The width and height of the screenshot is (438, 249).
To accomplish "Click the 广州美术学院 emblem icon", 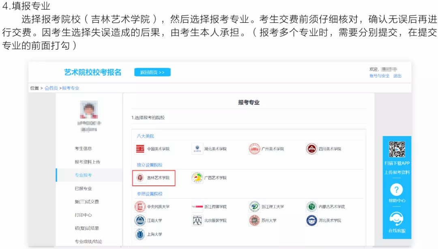I will pyautogui.click(x=254, y=149).
